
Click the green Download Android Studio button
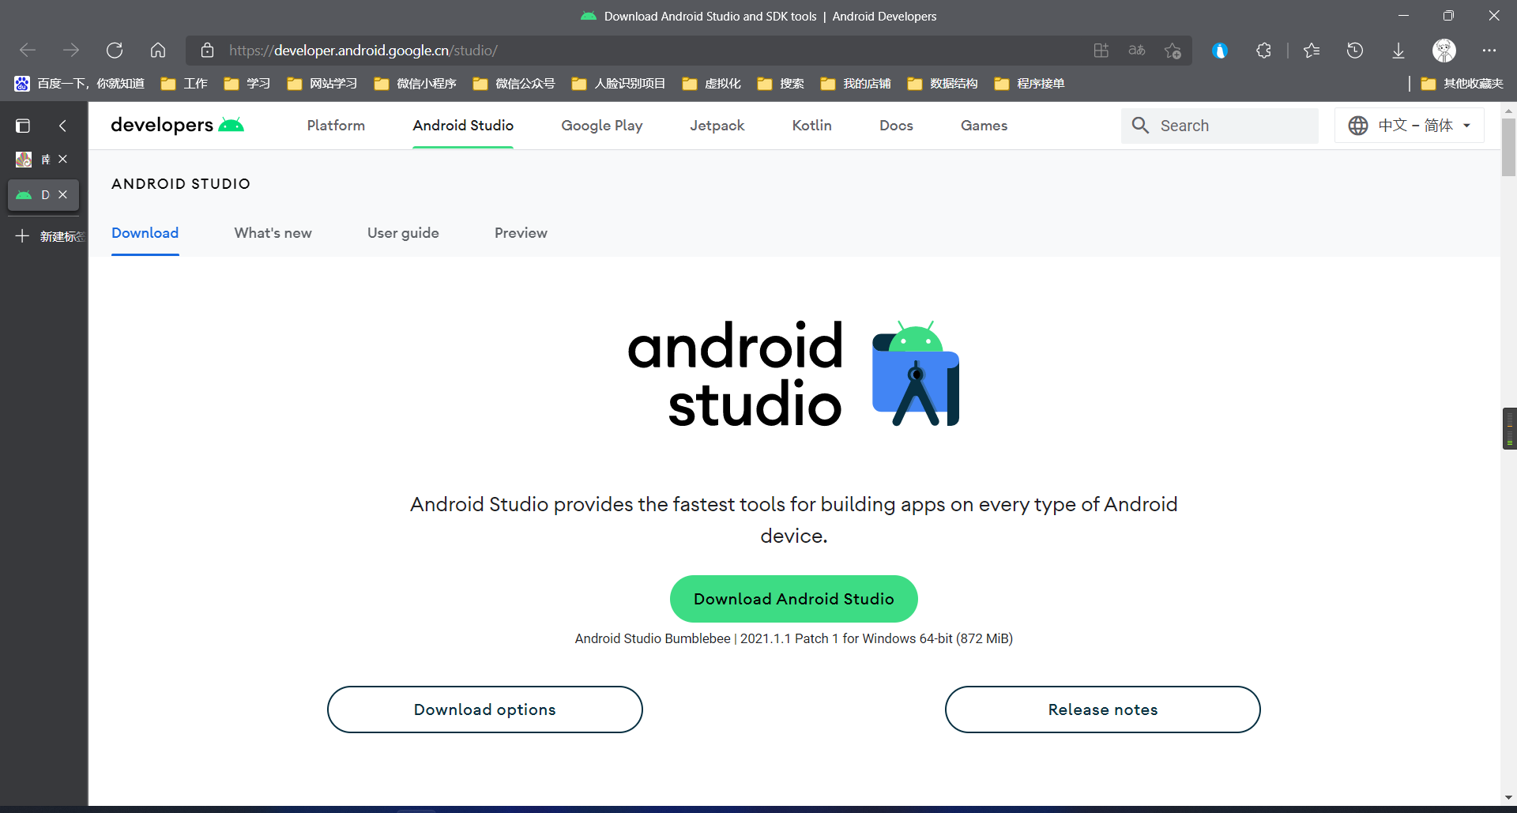(x=794, y=599)
